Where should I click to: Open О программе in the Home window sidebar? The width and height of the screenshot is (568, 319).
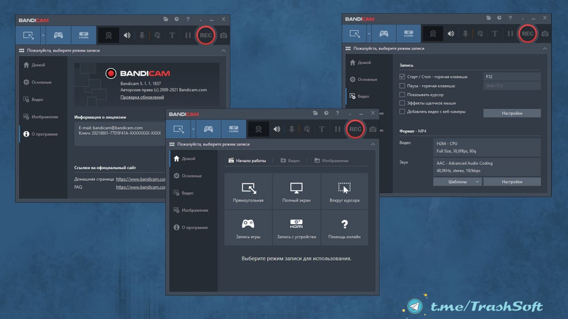[193, 227]
